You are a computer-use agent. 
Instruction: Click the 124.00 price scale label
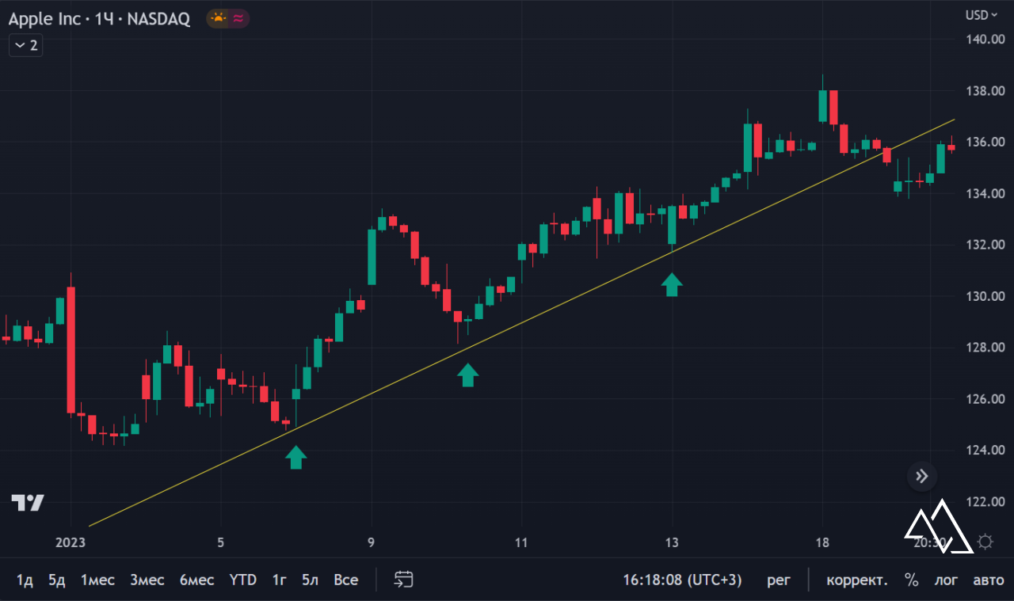[985, 451]
